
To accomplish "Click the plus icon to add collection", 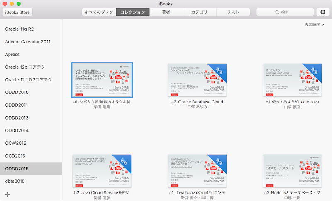I will tap(7, 194).
